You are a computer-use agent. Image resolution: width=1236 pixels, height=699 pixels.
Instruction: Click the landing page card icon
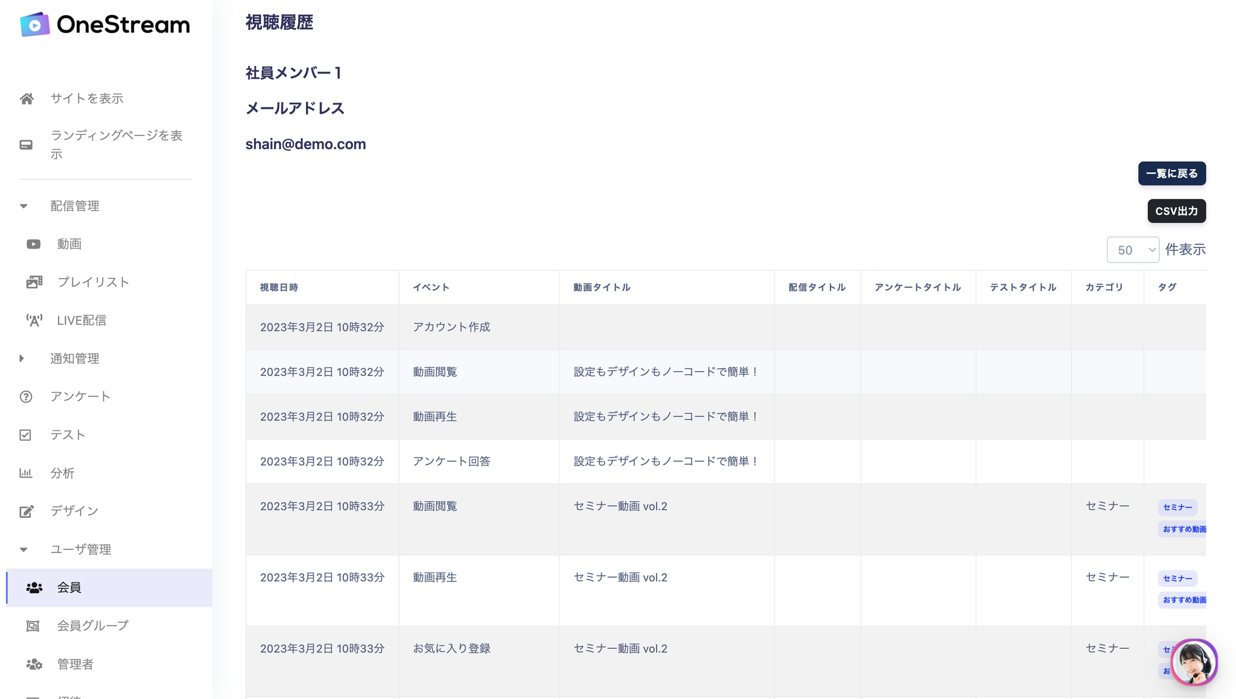[26, 145]
